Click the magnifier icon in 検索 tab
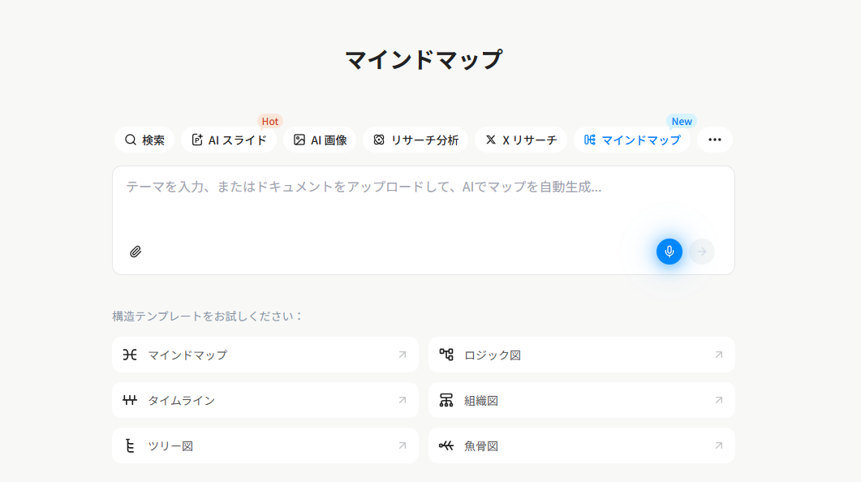Image resolution: width=861 pixels, height=482 pixels. (128, 140)
